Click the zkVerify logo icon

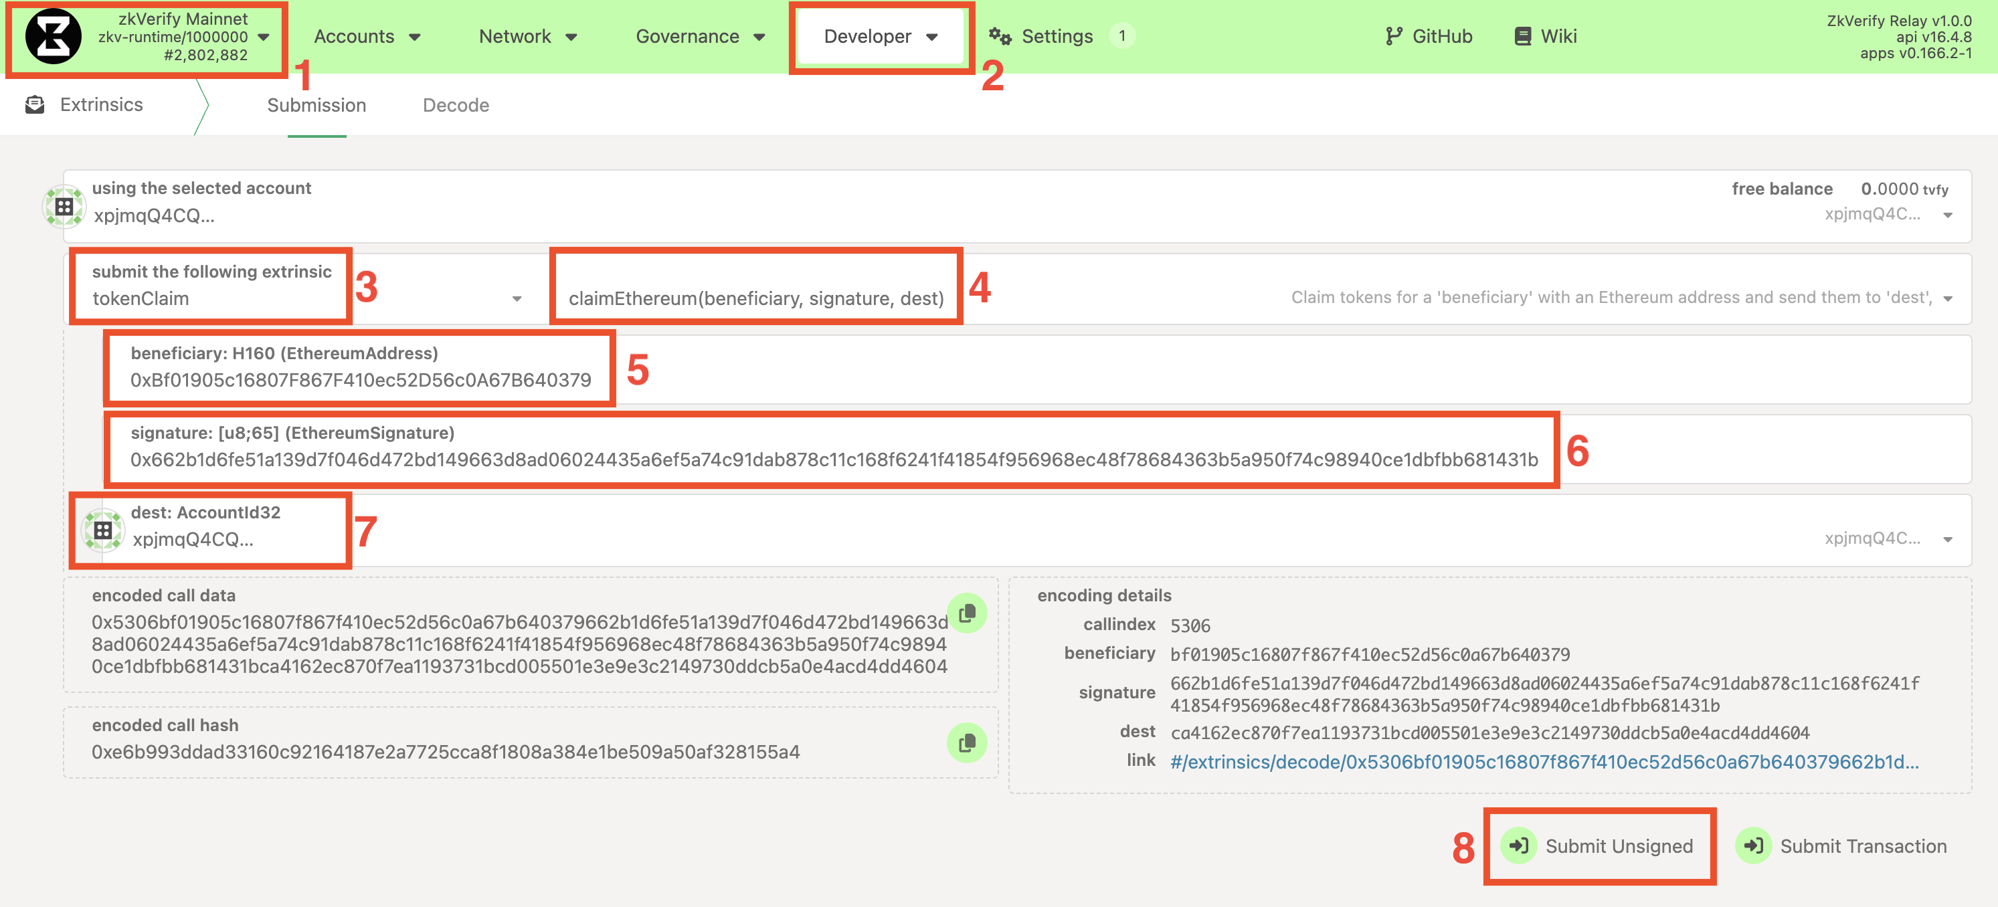point(53,36)
